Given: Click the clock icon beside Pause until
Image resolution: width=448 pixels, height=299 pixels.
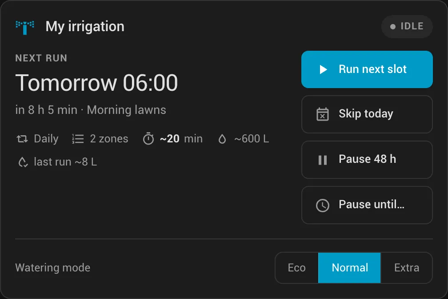Looking at the screenshot, I should coord(323,205).
